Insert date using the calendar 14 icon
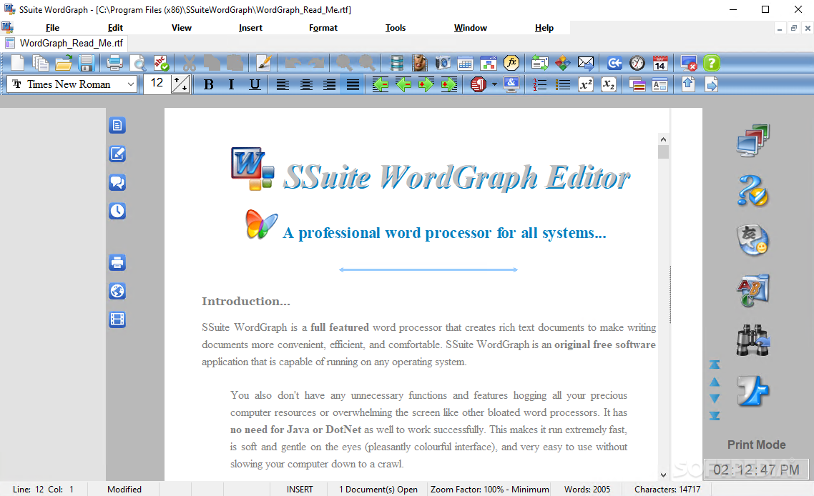Screen dimensions: 814x496 [659, 64]
